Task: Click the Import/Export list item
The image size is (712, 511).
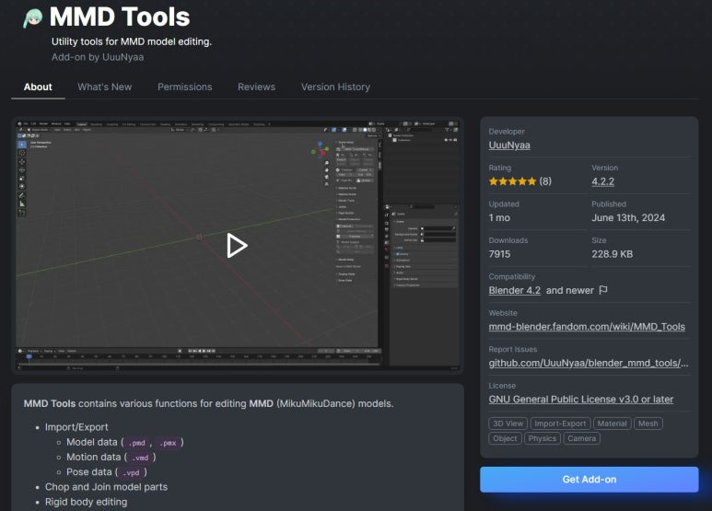Action: coord(76,427)
